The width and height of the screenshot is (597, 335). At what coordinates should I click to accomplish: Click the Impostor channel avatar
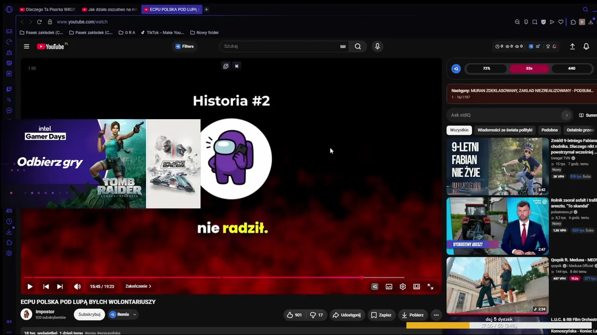(26, 314)
